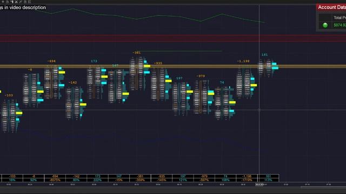Select the $874.92 profit value
Screen dimensions: 346x194
pos(340,25)
